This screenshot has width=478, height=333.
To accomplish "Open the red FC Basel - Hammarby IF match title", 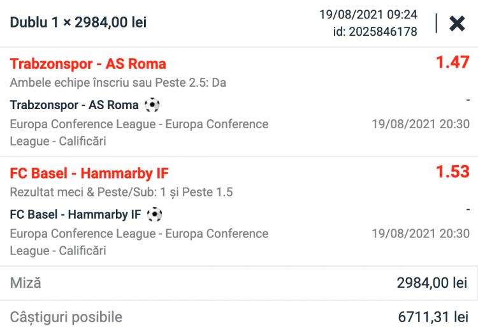I will point(89,174).
